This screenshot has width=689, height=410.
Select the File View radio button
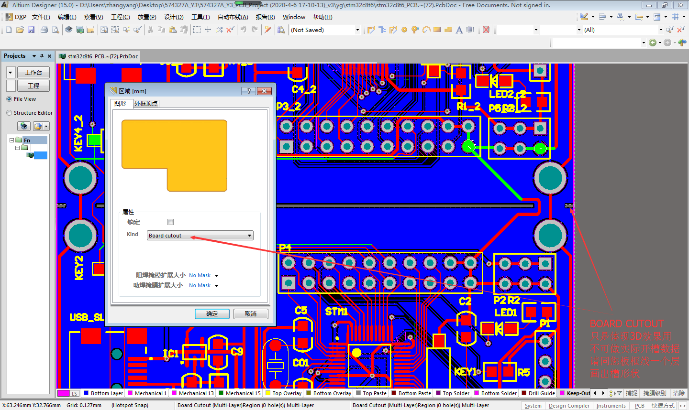tap(9, 99)
